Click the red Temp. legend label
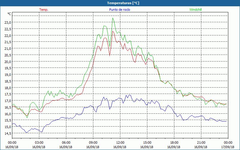The image size is (240, 150). click(x=44, y=10)
